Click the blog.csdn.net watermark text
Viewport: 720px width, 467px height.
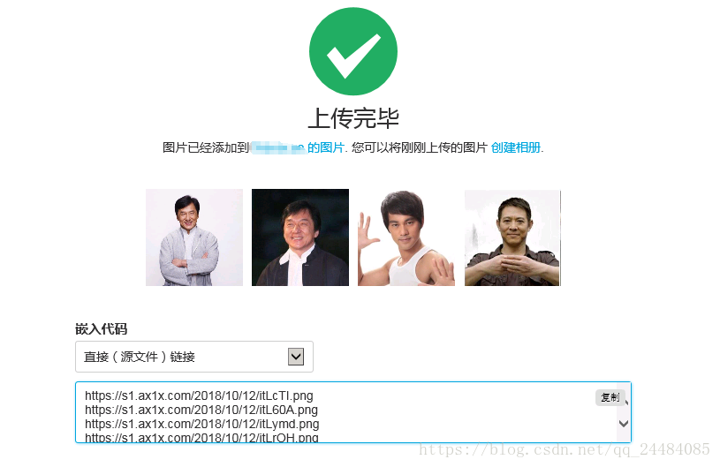pos(565,449)
